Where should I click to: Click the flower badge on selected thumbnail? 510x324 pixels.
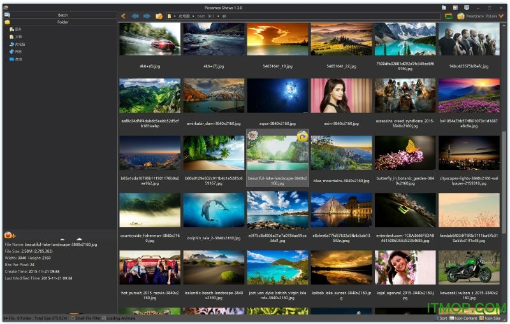pos(253,136)
